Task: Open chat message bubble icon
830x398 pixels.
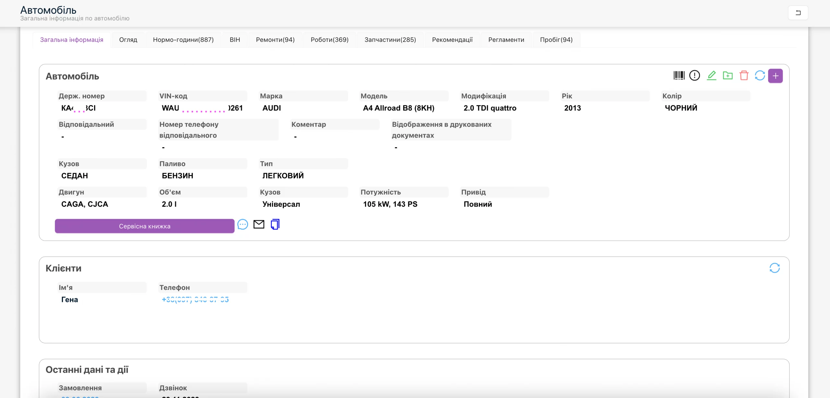Action: coord(243,224)
